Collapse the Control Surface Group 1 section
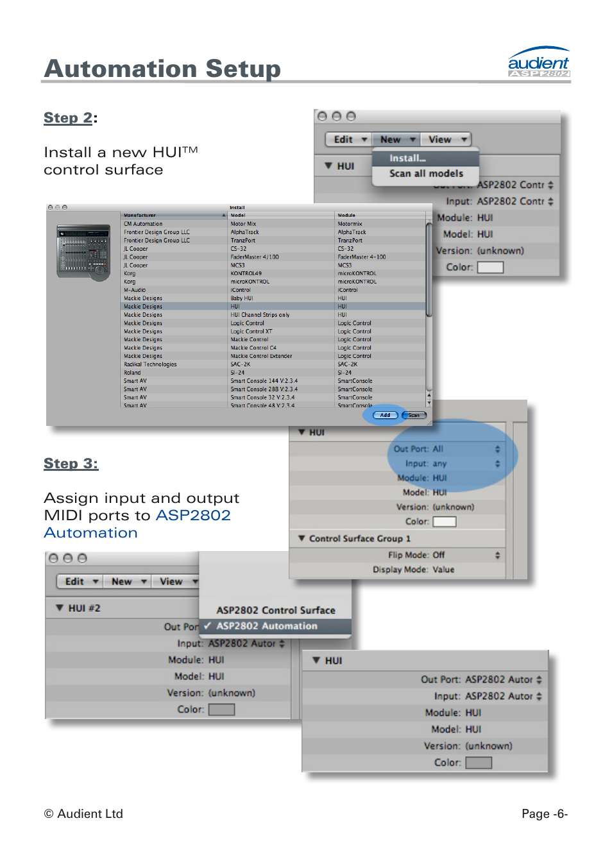 302,538
